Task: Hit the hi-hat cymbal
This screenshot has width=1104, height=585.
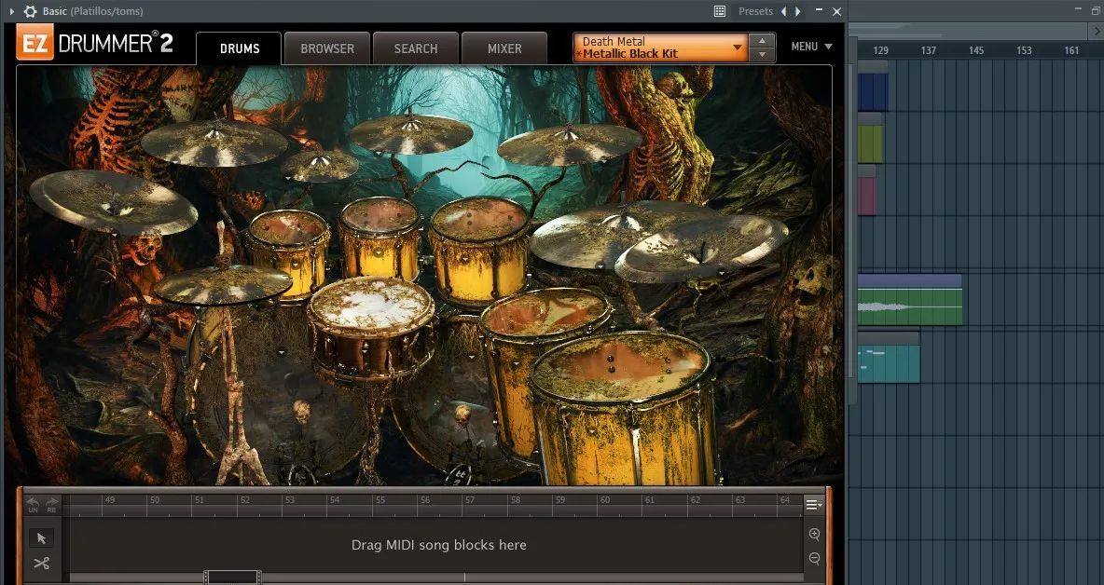Action: pos(223,284)
